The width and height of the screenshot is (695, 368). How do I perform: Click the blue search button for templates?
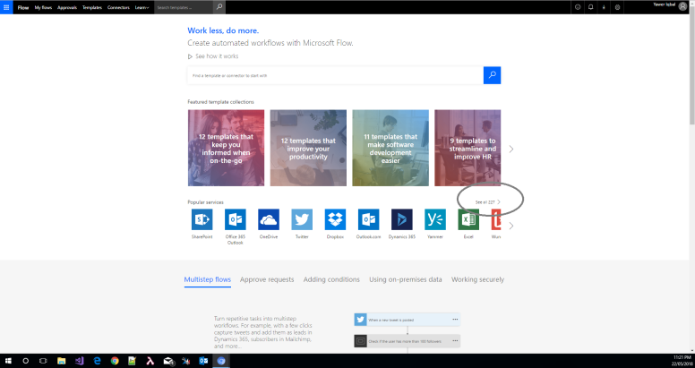[492, 75]
